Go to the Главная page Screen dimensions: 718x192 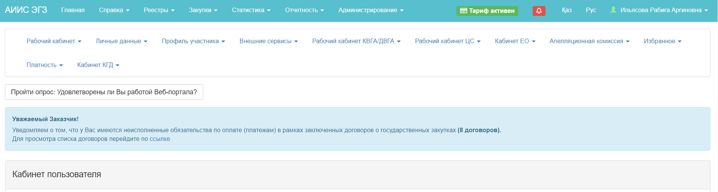point(73,10)
